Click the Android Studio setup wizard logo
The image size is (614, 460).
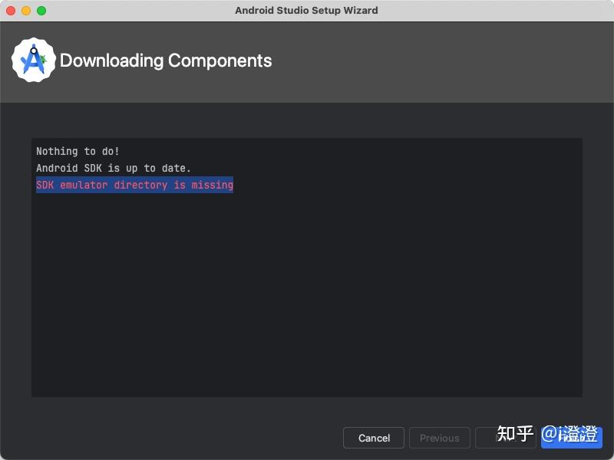click(32, 61)
